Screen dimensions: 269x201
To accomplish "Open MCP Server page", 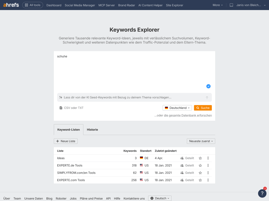I will [107, 5].
